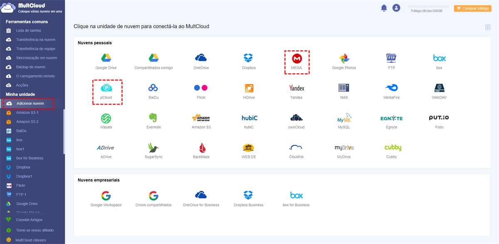Screen dimensions: 499x244
Task: Choose the hubiC cloud
Action: (x=249, y=121)
